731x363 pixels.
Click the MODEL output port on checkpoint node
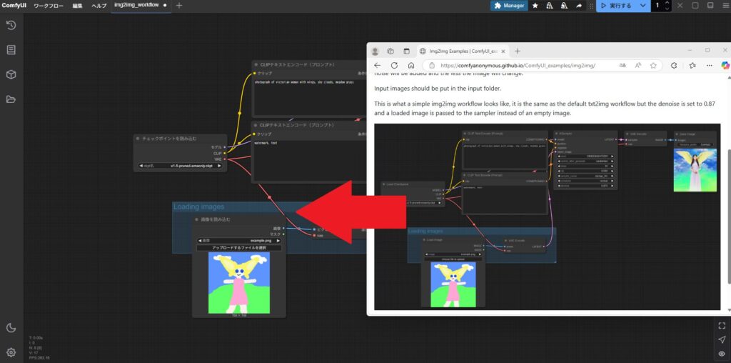click(224, 147)
